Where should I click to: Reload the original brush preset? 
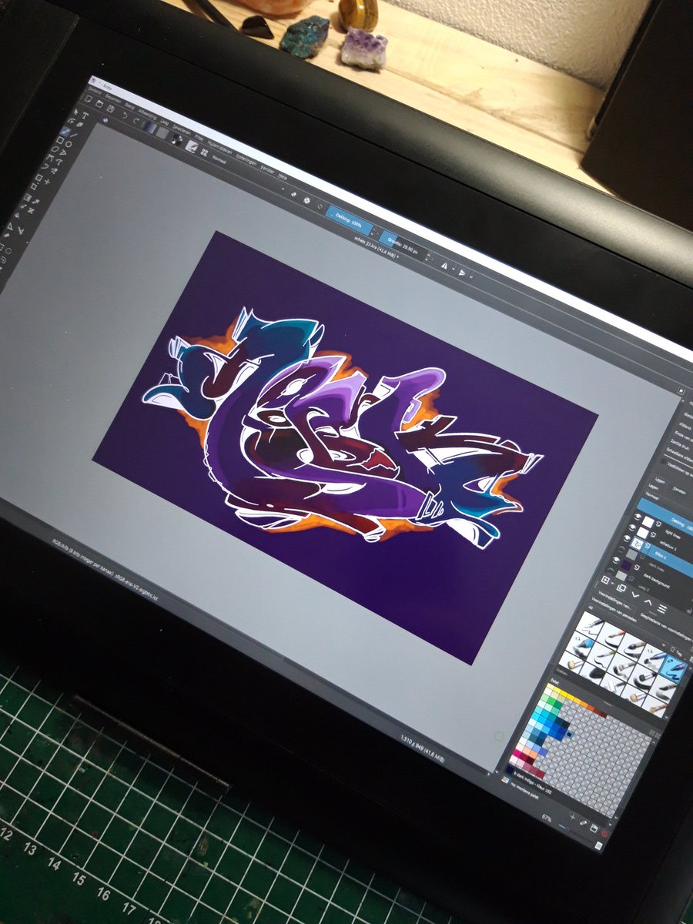(x=320, y=206)
